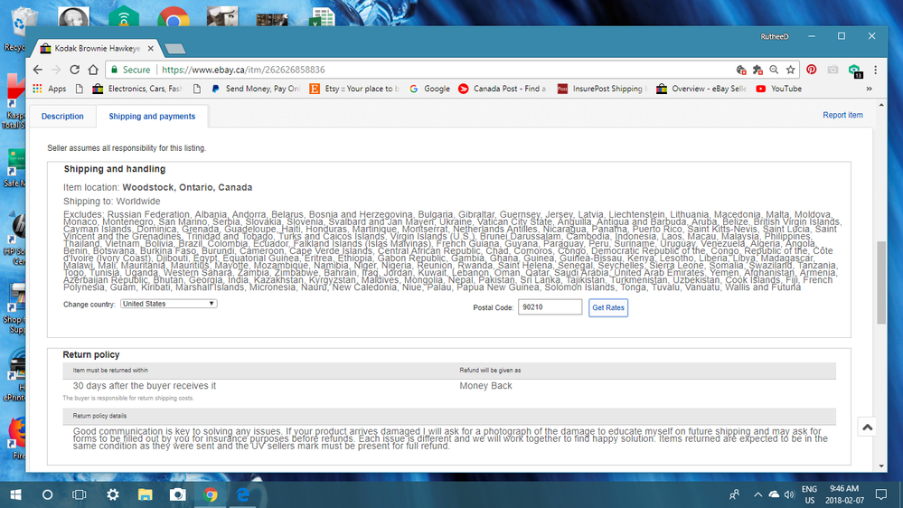Open the YouTube bookmark
Screen dimensions: 903x508
778,89
